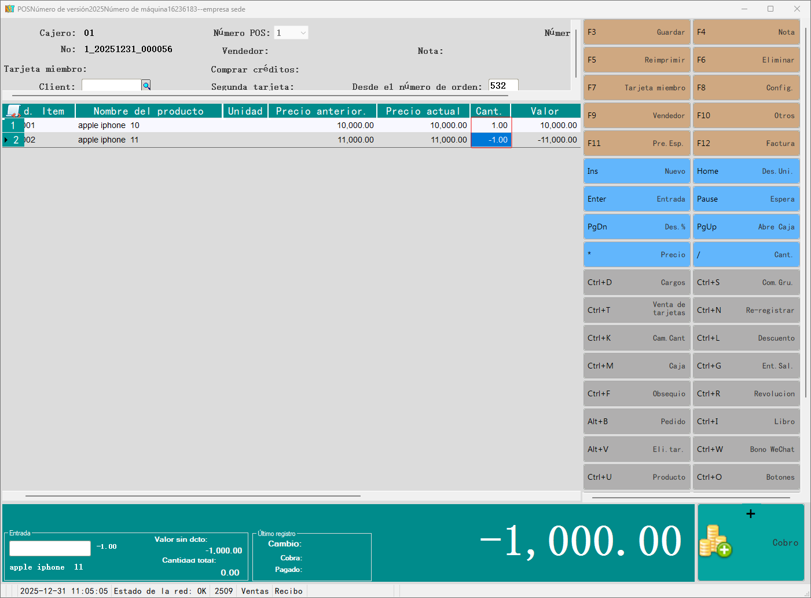Edit the order number field showing 532
Image resolution: width=811 pixels, height=598 pixels.
coord(502,86)
